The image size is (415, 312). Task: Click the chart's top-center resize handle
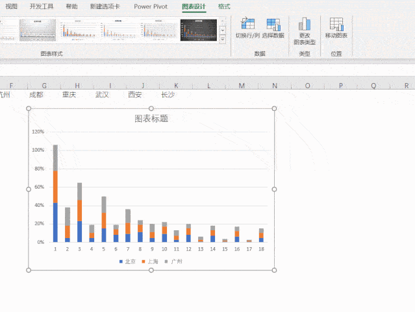151,108
